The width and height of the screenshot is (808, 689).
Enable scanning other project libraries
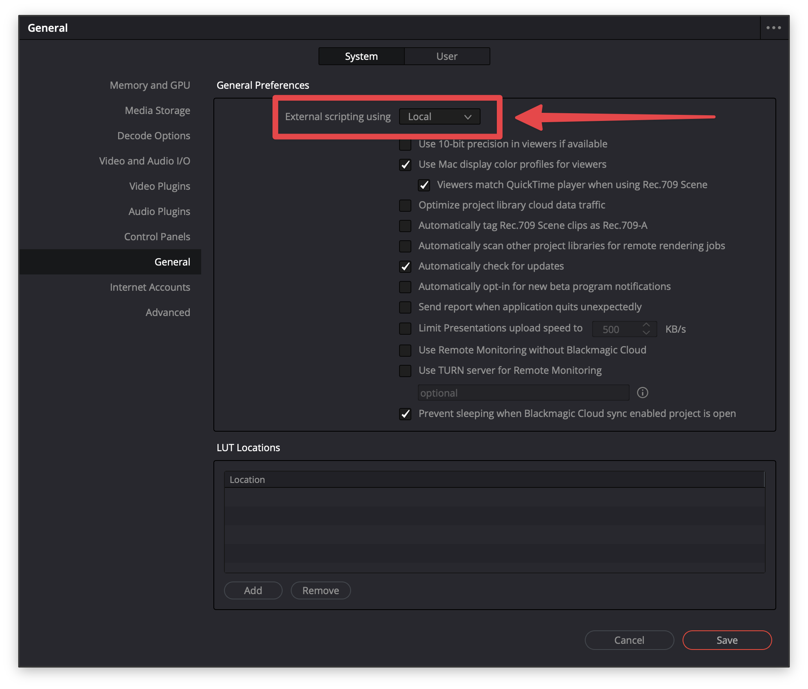point(405,246)
